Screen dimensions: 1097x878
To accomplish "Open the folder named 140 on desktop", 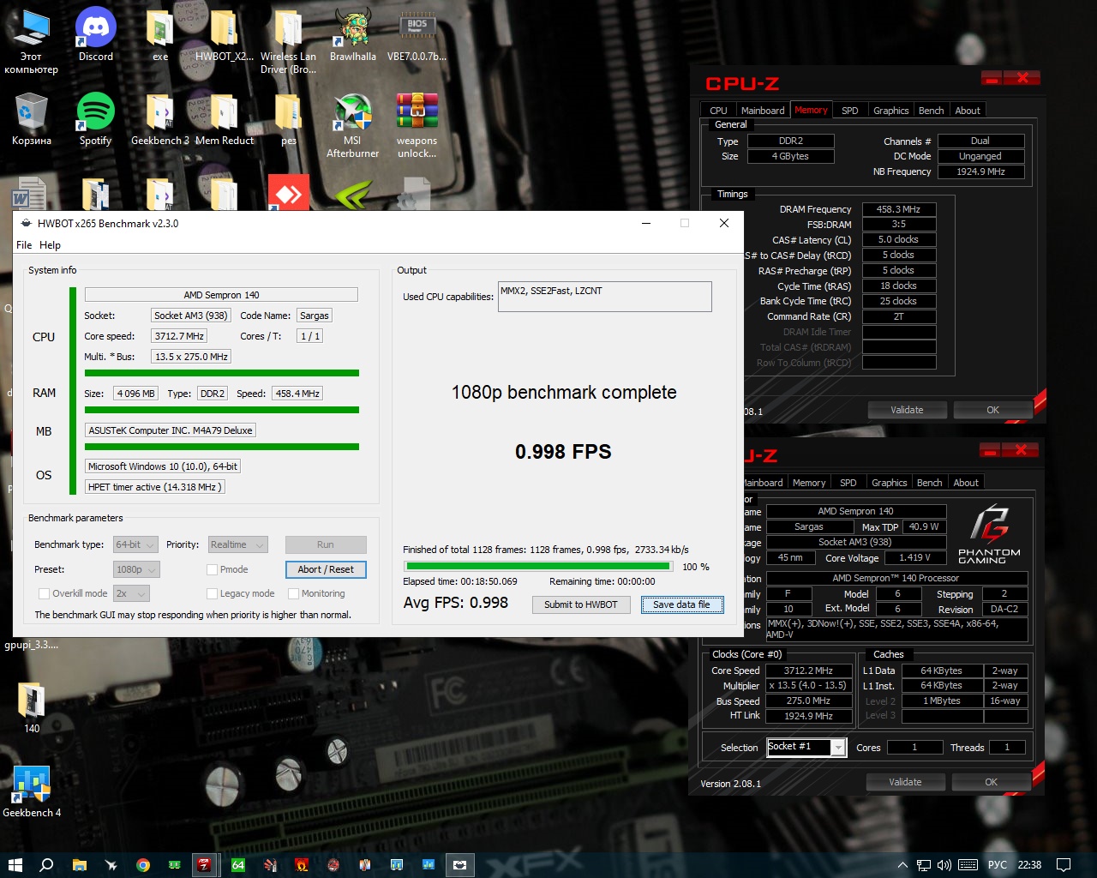I will click(x=32, y=707).
